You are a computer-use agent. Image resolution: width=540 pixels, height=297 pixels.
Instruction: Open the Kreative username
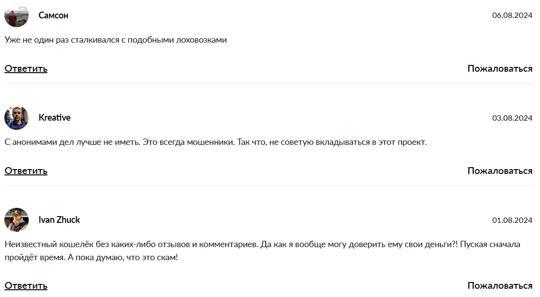[x=54, y=118]
